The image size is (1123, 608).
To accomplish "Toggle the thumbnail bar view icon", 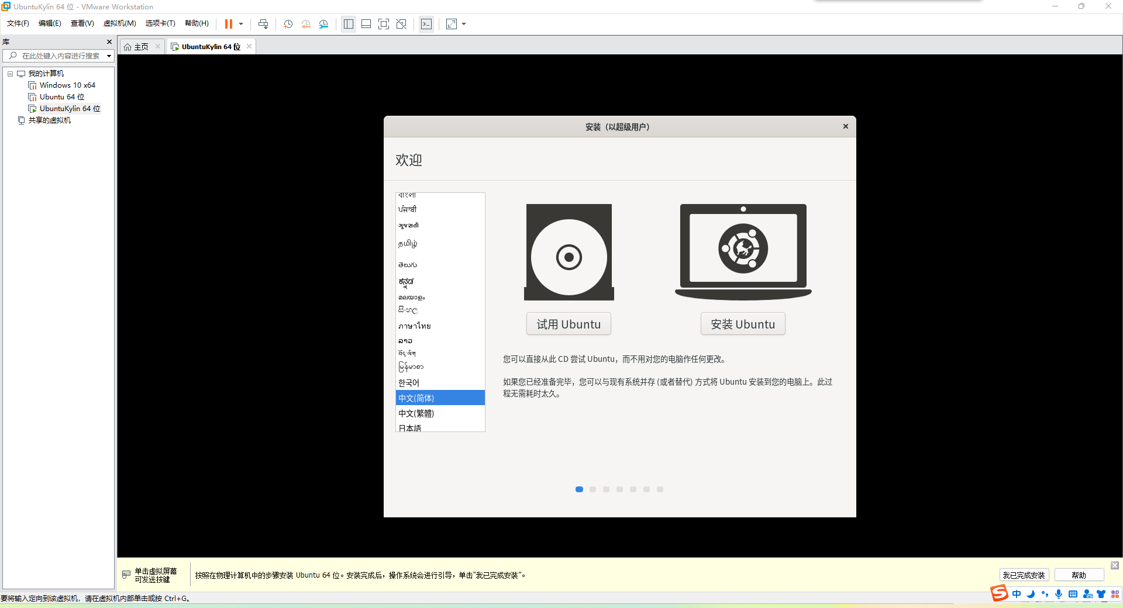I will click(x=366, y=24).
